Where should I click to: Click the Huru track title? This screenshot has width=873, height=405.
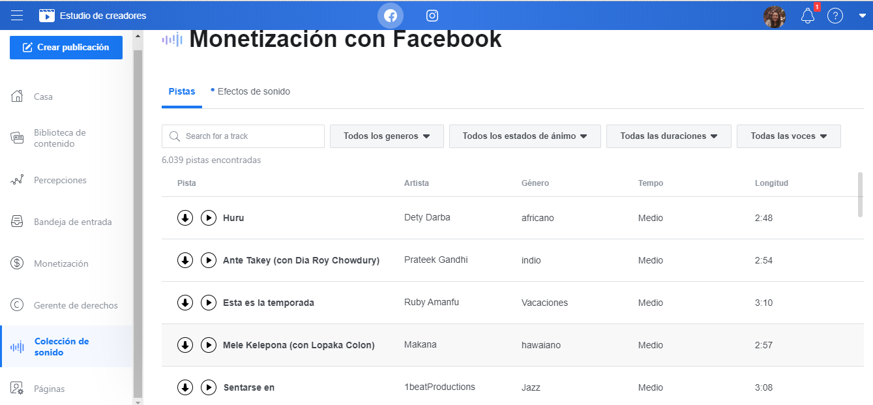(233, 218)
